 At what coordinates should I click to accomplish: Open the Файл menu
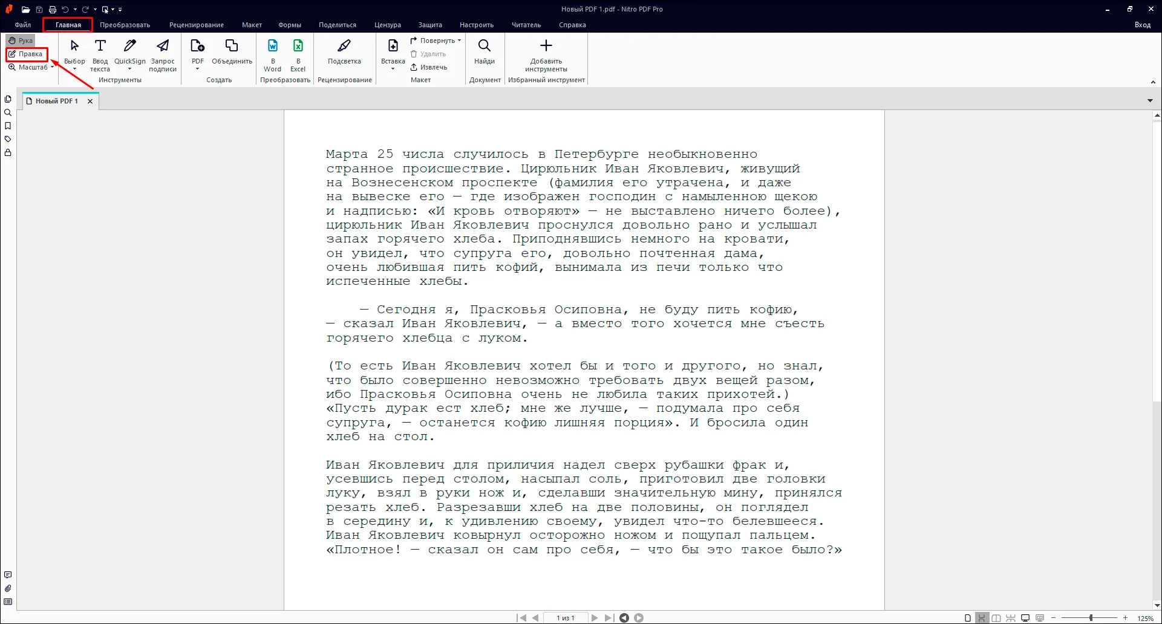23,25
